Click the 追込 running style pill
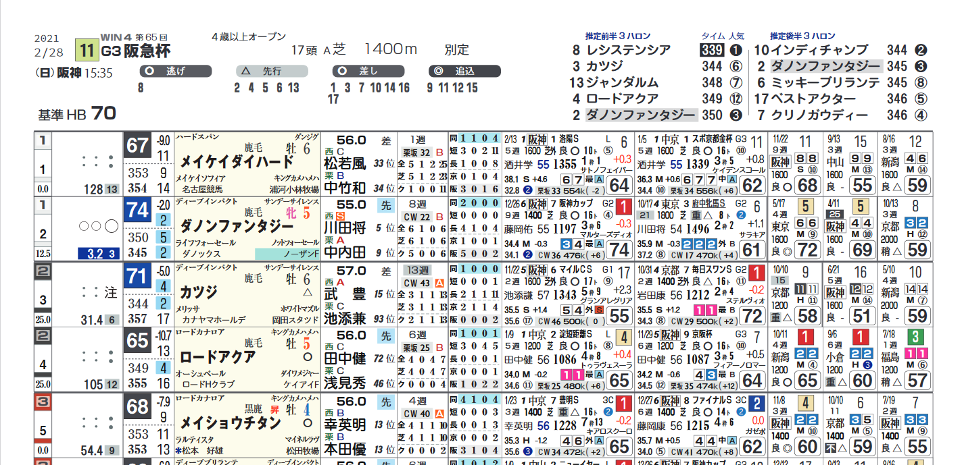The width and height of the screenshot is (962, 465). [464, 71]
